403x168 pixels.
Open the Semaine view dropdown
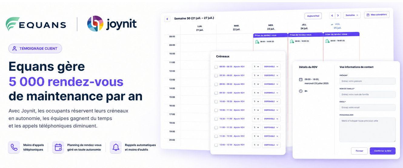click(x=352, y=15)
